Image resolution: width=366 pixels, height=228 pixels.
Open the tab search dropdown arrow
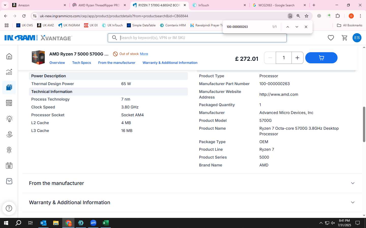click(x=5, y=5)
